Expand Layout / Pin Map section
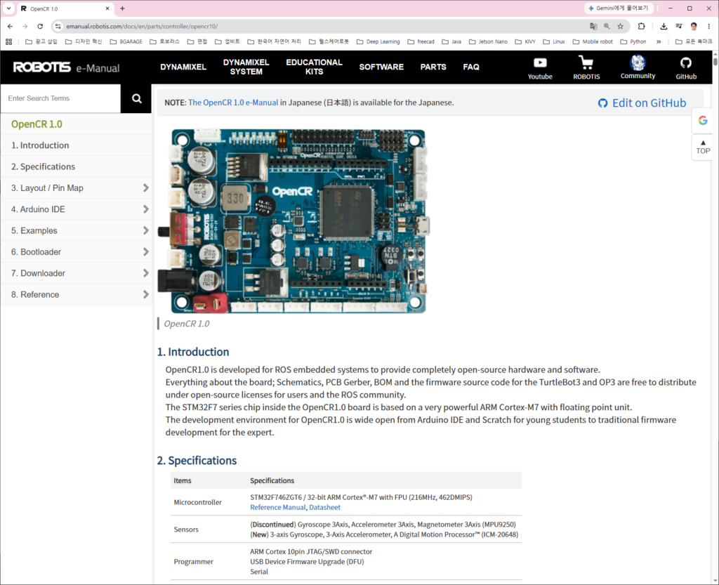 coord(146,188)
